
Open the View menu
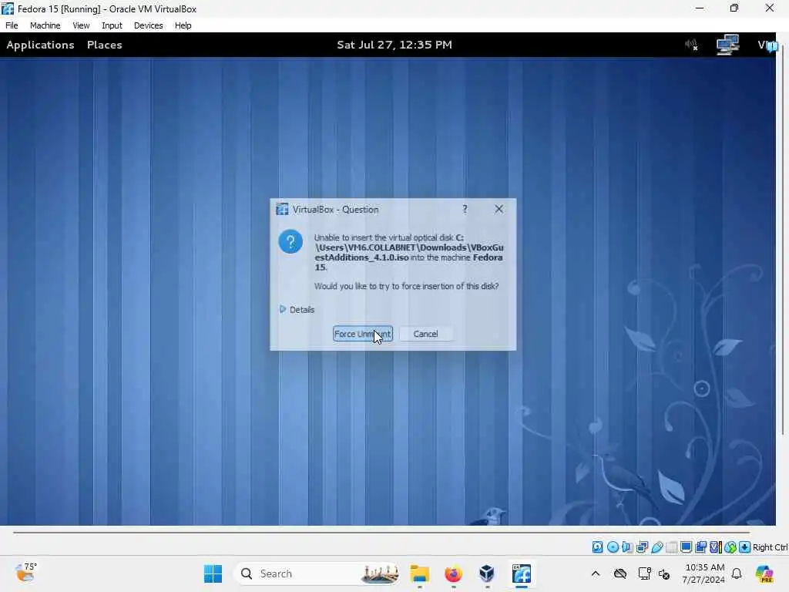(x=81, y=25)
